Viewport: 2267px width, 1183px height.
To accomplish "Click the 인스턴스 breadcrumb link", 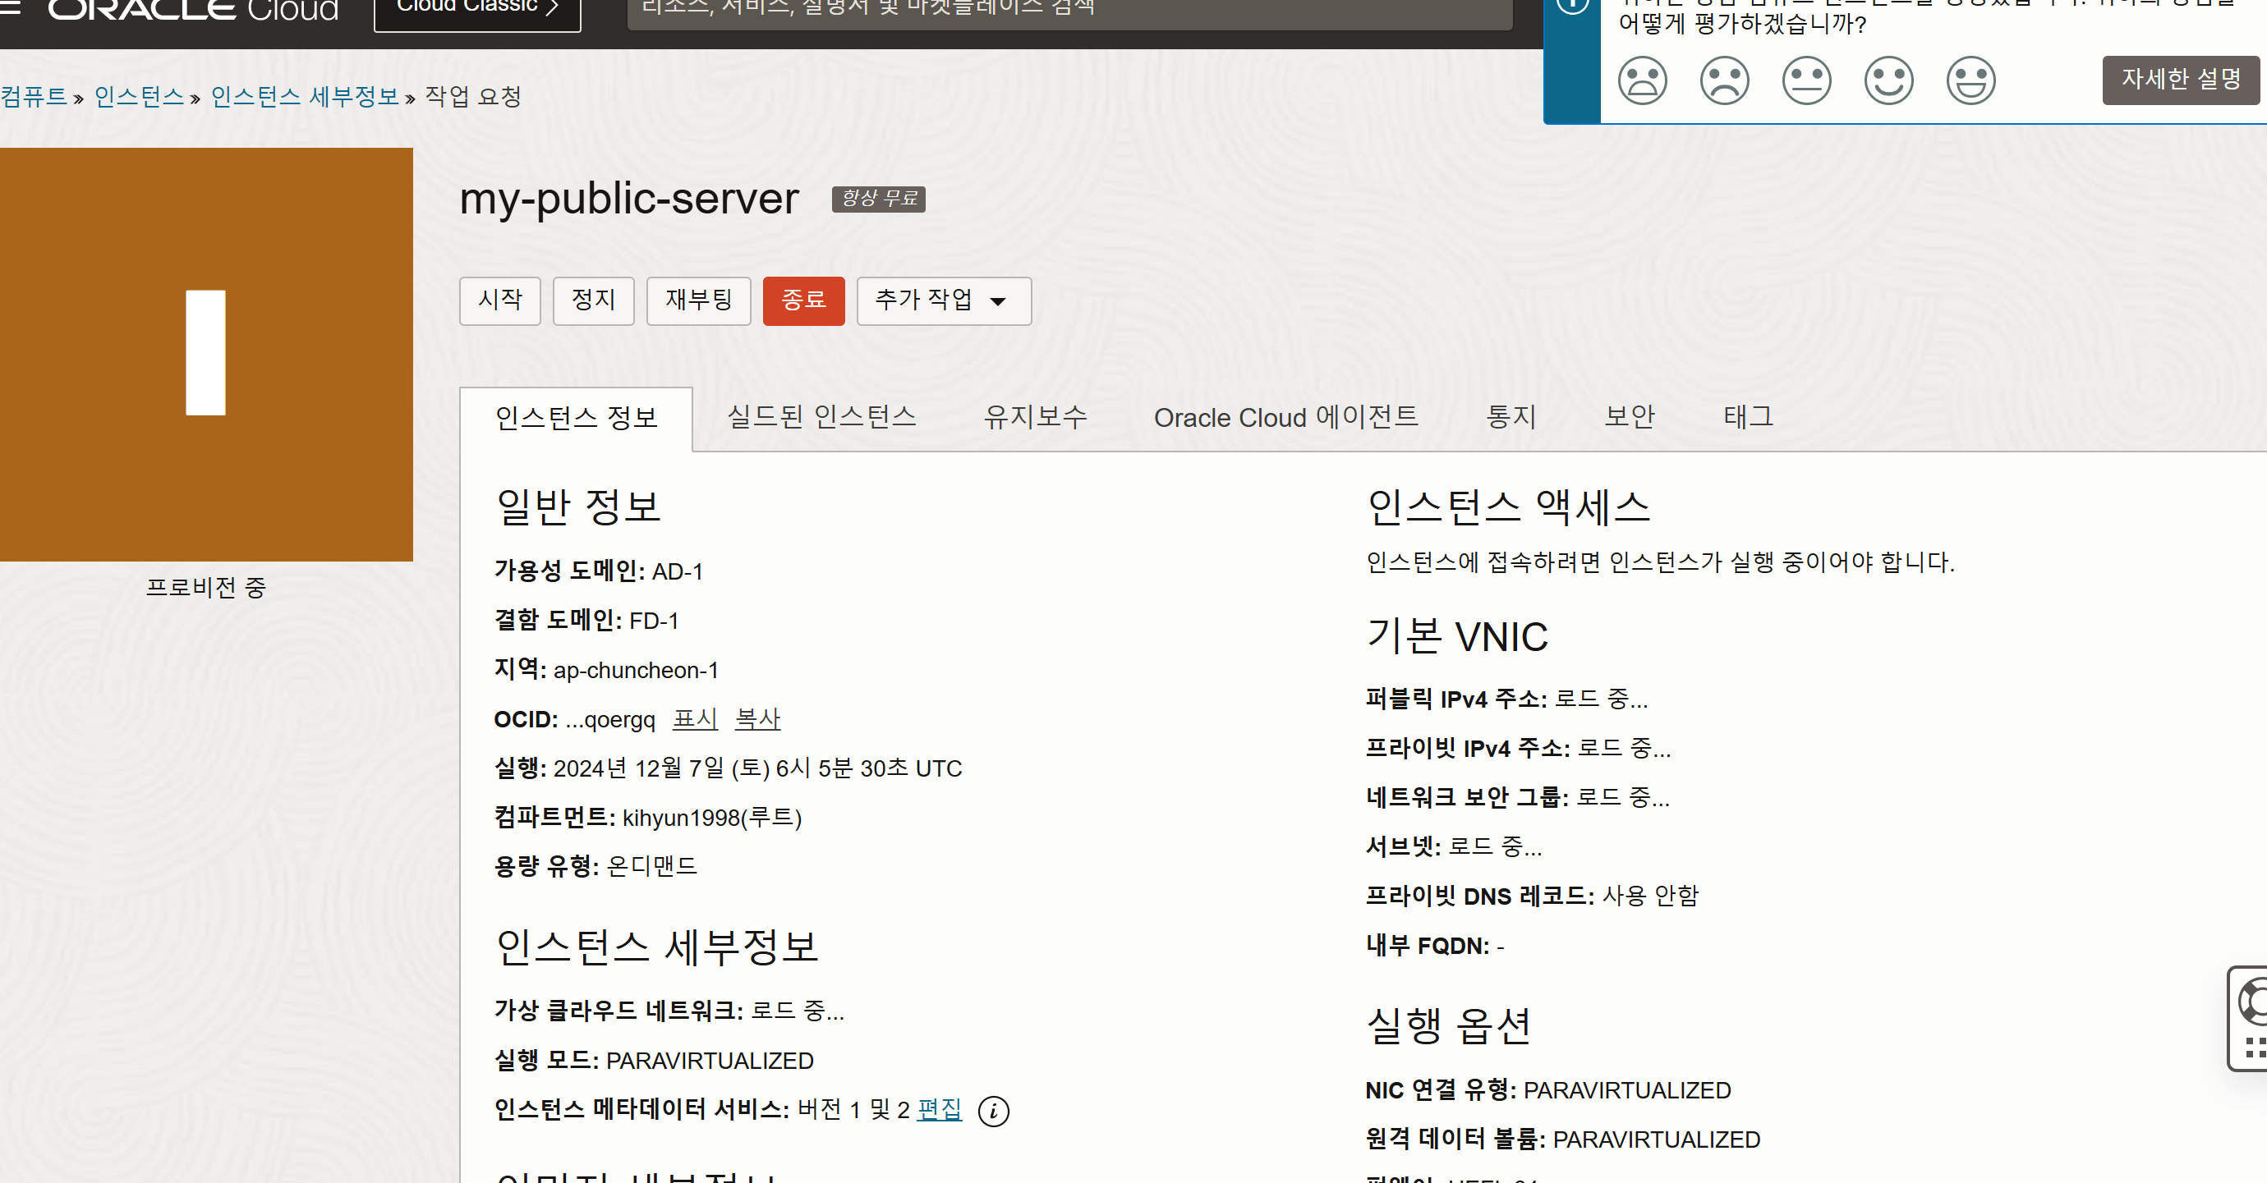I will click(x=139, y=96).
